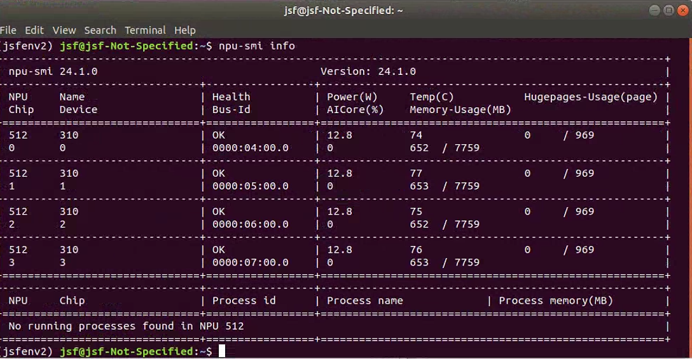Image resolution: width=692 pixels, height=359 pixels.
Task: Click the 'Process memory(MB)' column header
Action: 556,301
